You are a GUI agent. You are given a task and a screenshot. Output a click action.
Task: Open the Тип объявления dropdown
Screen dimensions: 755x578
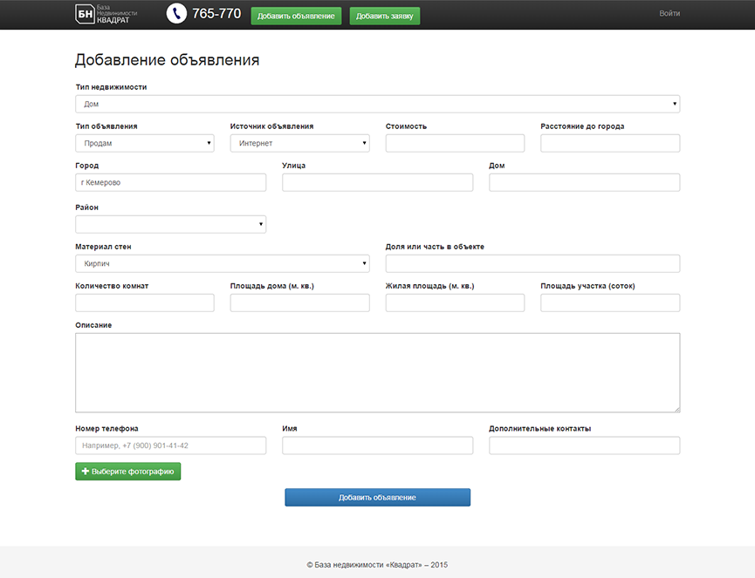[144, 143]
